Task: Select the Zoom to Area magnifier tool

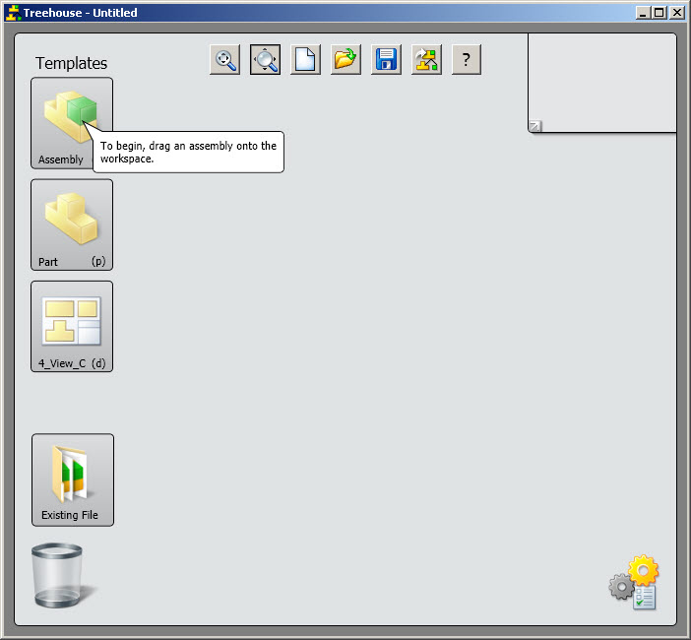Action: pyautogui.click(x=266, y=59)
